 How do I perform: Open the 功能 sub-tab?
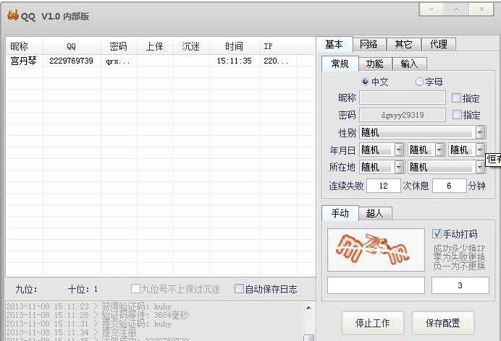tap(375, 64)
